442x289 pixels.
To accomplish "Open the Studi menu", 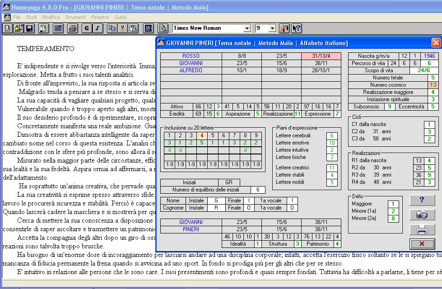I will [x=32, y=17].
